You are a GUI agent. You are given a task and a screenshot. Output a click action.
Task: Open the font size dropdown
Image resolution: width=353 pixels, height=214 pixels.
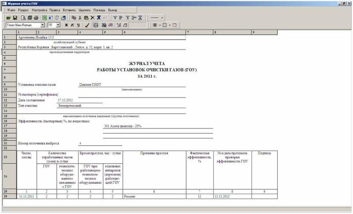pyautogui.click(x=58, y=25)
